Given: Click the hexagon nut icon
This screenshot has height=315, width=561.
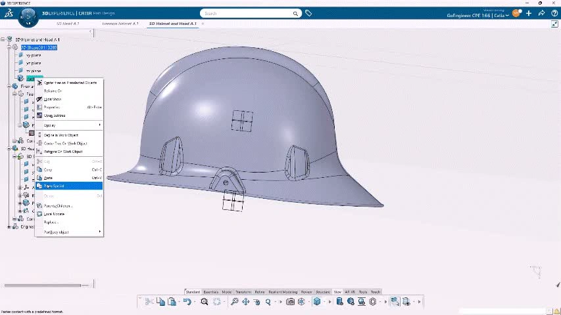Looking at the screenshot, I should [x=373, y=302].
